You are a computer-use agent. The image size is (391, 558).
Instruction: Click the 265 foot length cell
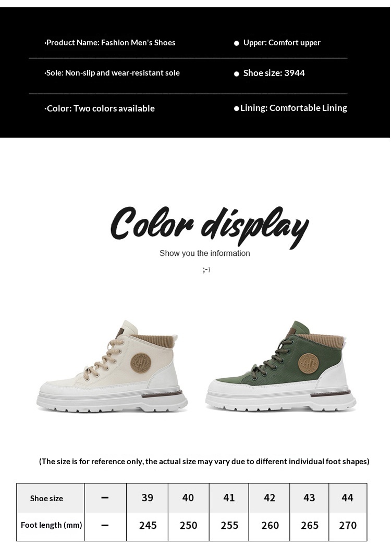(x=310, y=526)
